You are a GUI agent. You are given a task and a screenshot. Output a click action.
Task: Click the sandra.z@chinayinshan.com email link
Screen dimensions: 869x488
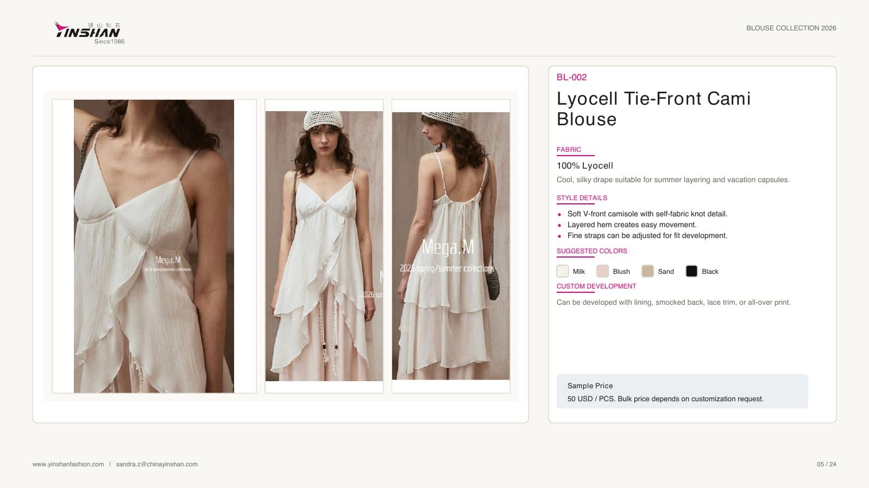point(157,464)
